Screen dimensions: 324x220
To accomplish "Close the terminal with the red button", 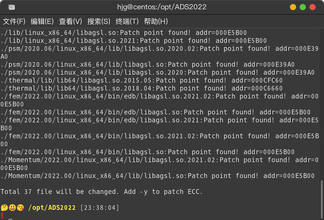I will pyautogui.click(x=312, y=7).
